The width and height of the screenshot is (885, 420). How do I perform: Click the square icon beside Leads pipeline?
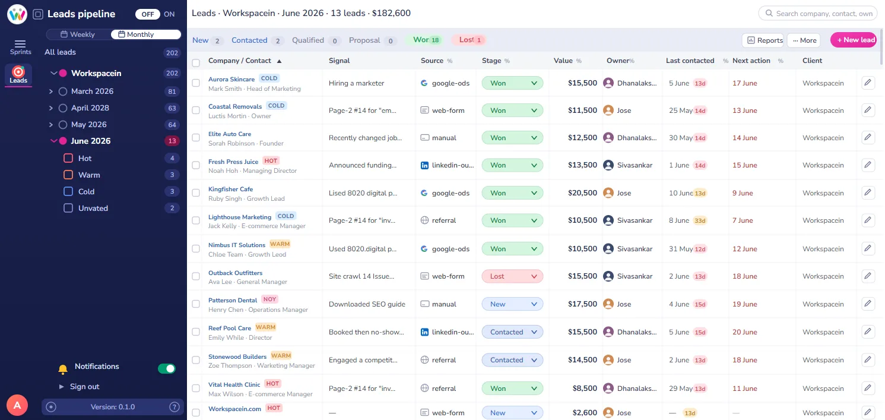[x=38, y=14]
